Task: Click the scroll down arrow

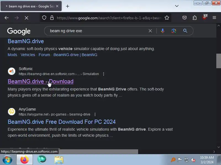Action: [x=219, y=147]
